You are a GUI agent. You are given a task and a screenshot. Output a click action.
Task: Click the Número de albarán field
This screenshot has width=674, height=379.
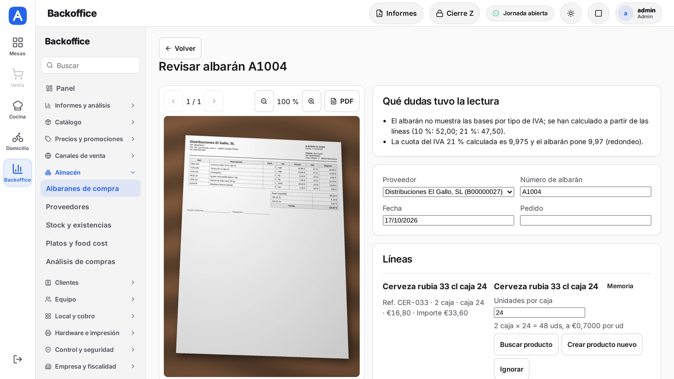[586, 192]
